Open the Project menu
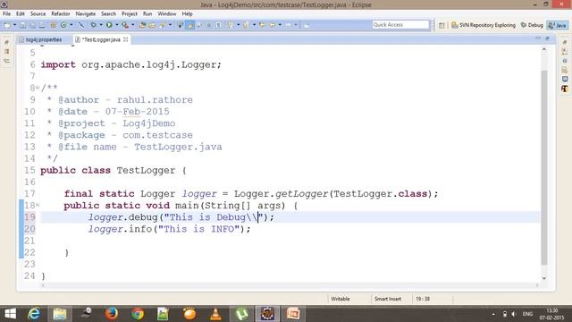 pyautogui.click(x=130, y=14)
